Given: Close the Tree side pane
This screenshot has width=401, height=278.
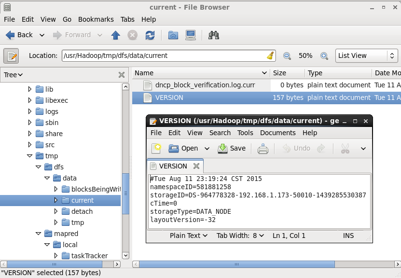Looking at the screenshot, I should point(122,75).
